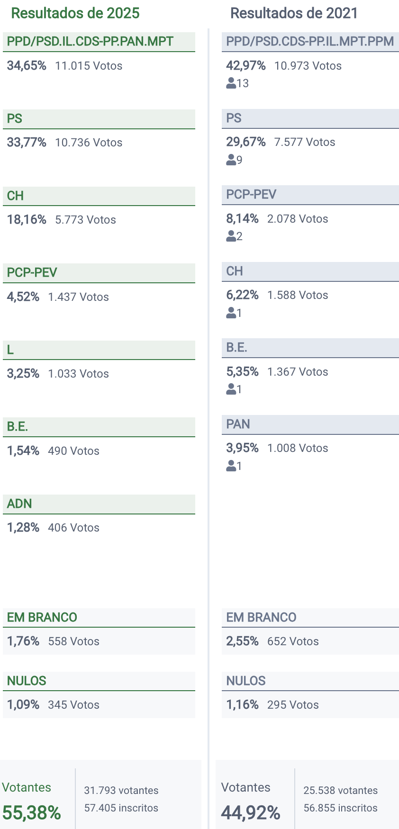The image size is (399, 829).
Task: Select the seats icon under 2021 PCP-PEV
Action: pyautogui.click(x=231, y=236)
